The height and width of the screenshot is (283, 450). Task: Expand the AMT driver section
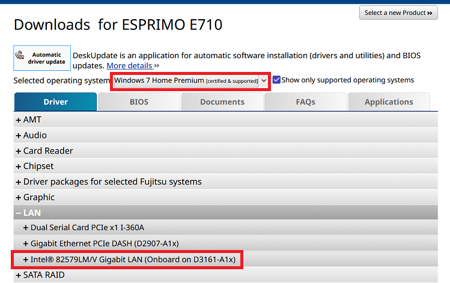click(225, 119)
